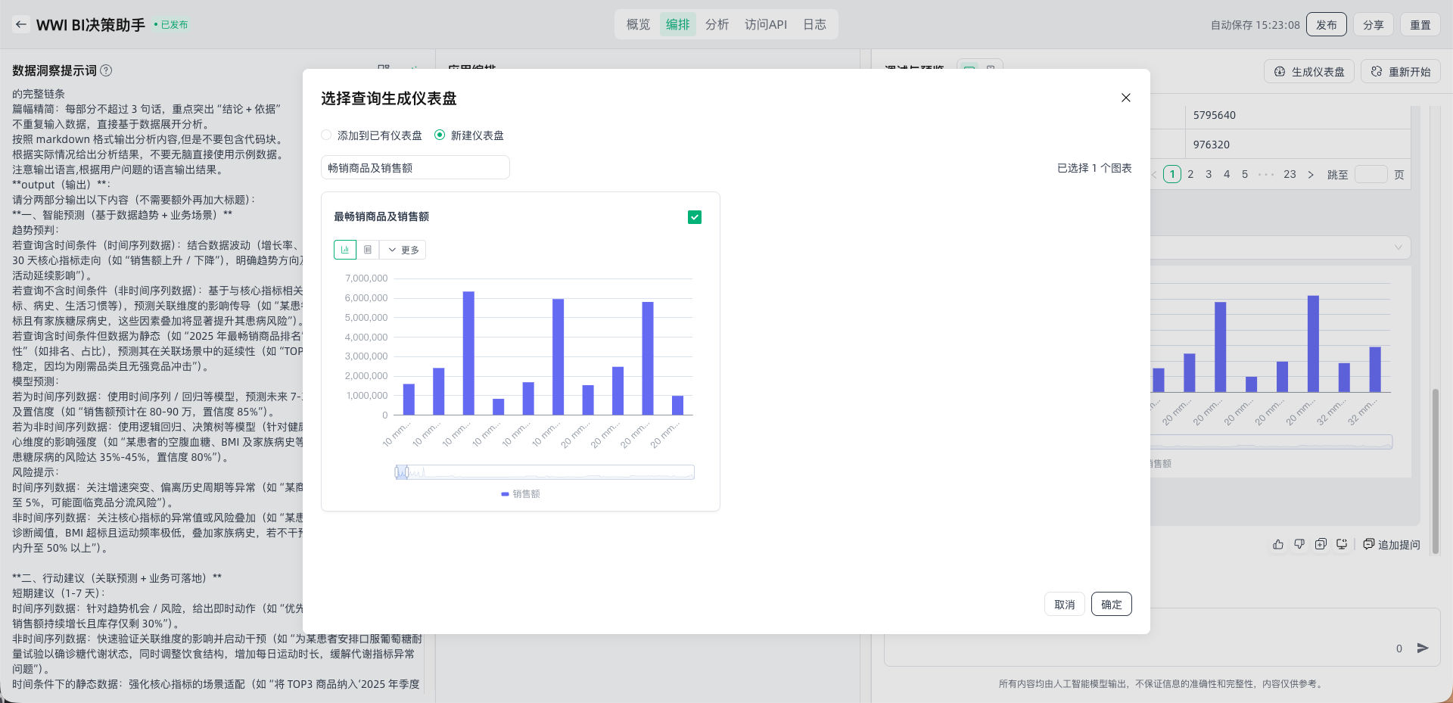Click 确定 to confirm dashboard creation

(1111, 604)
